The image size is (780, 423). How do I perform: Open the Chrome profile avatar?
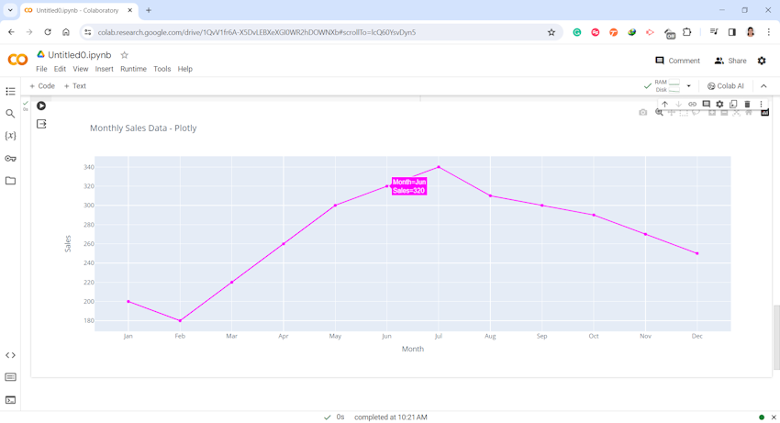[750, 32]
